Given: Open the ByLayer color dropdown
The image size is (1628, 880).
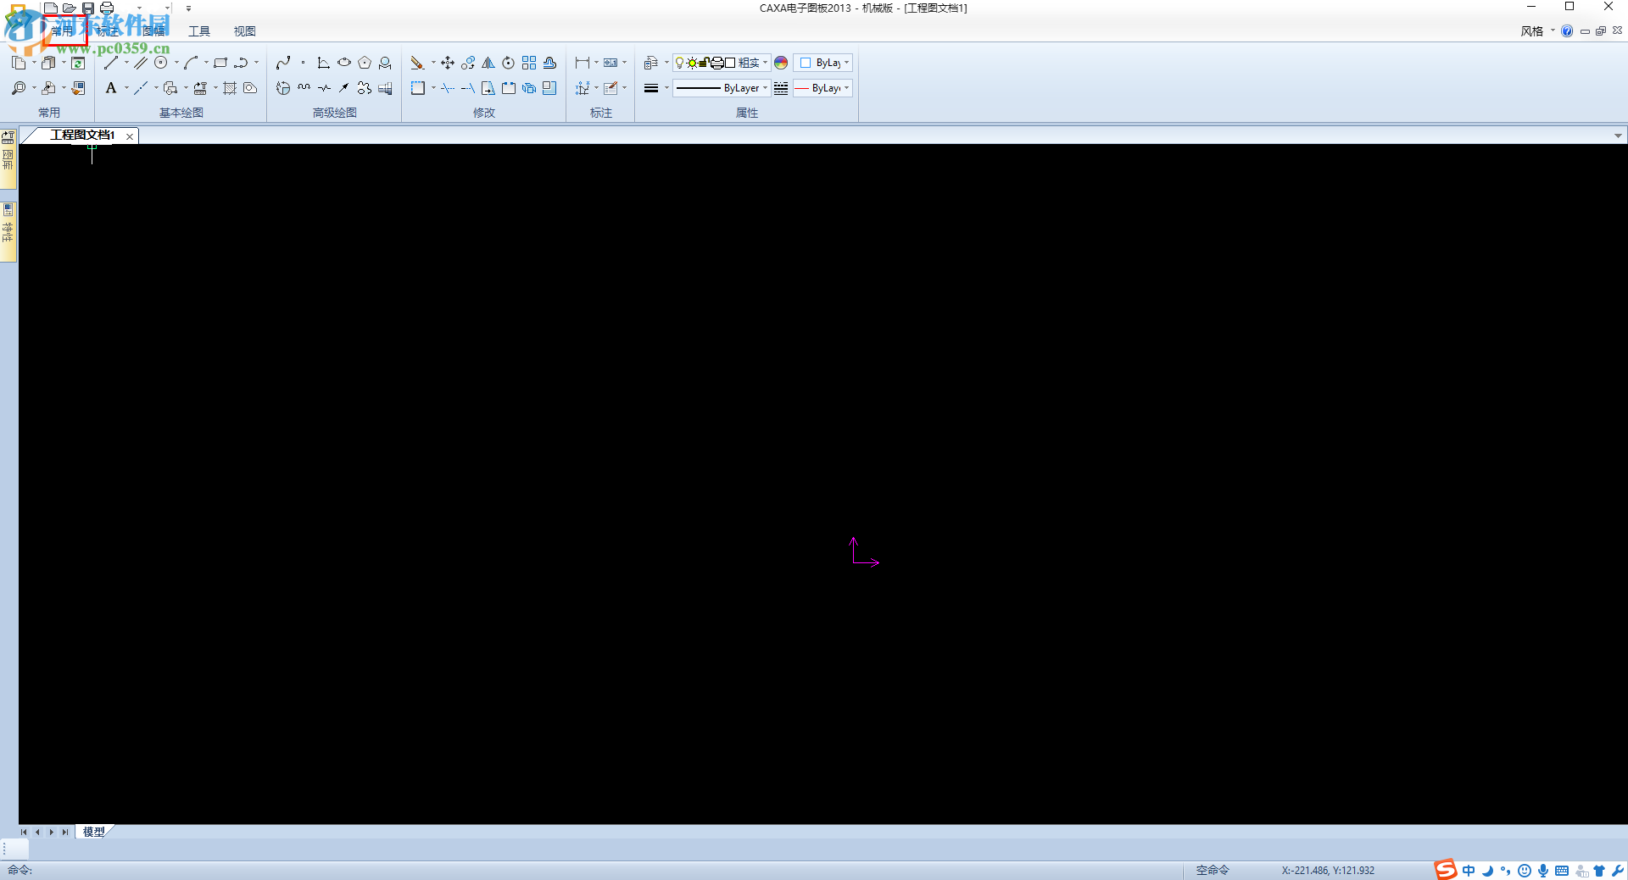Looking at the screenshot, I should (x=846, y=63).
